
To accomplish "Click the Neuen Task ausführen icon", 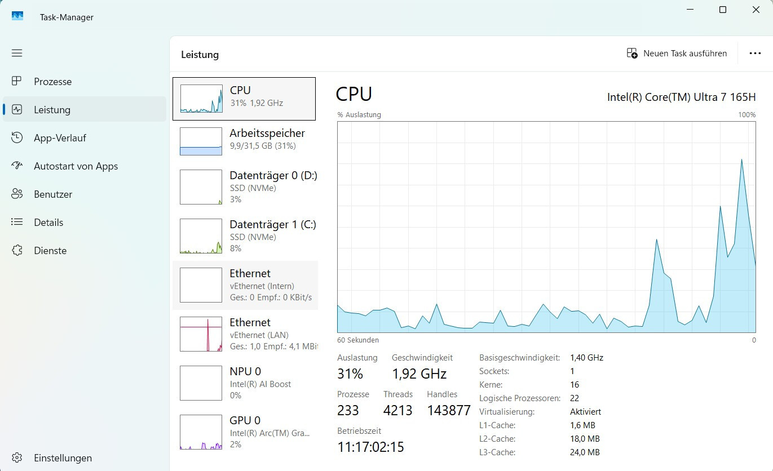I will [632, 53].
